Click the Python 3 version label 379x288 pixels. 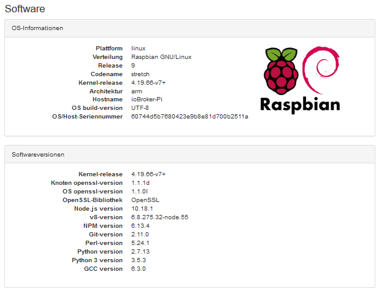click(x=97, y=260)
